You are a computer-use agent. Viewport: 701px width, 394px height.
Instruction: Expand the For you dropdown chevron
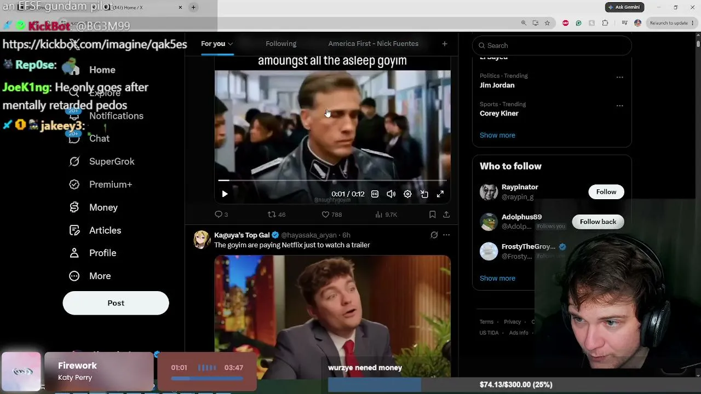[x=231, y=44]
